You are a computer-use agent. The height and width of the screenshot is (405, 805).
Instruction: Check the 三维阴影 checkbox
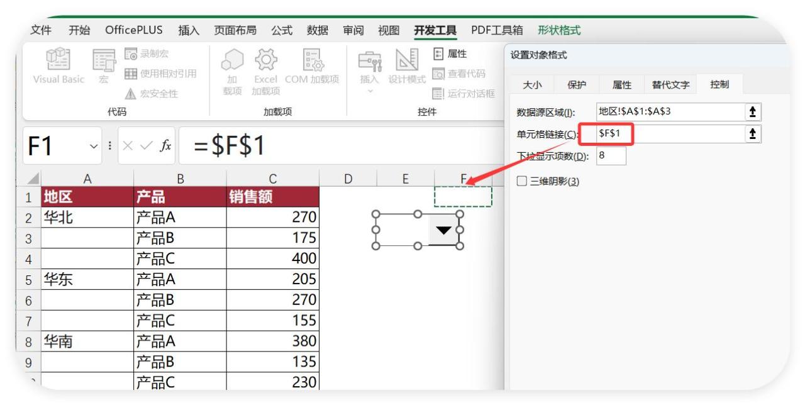point(522,181)
